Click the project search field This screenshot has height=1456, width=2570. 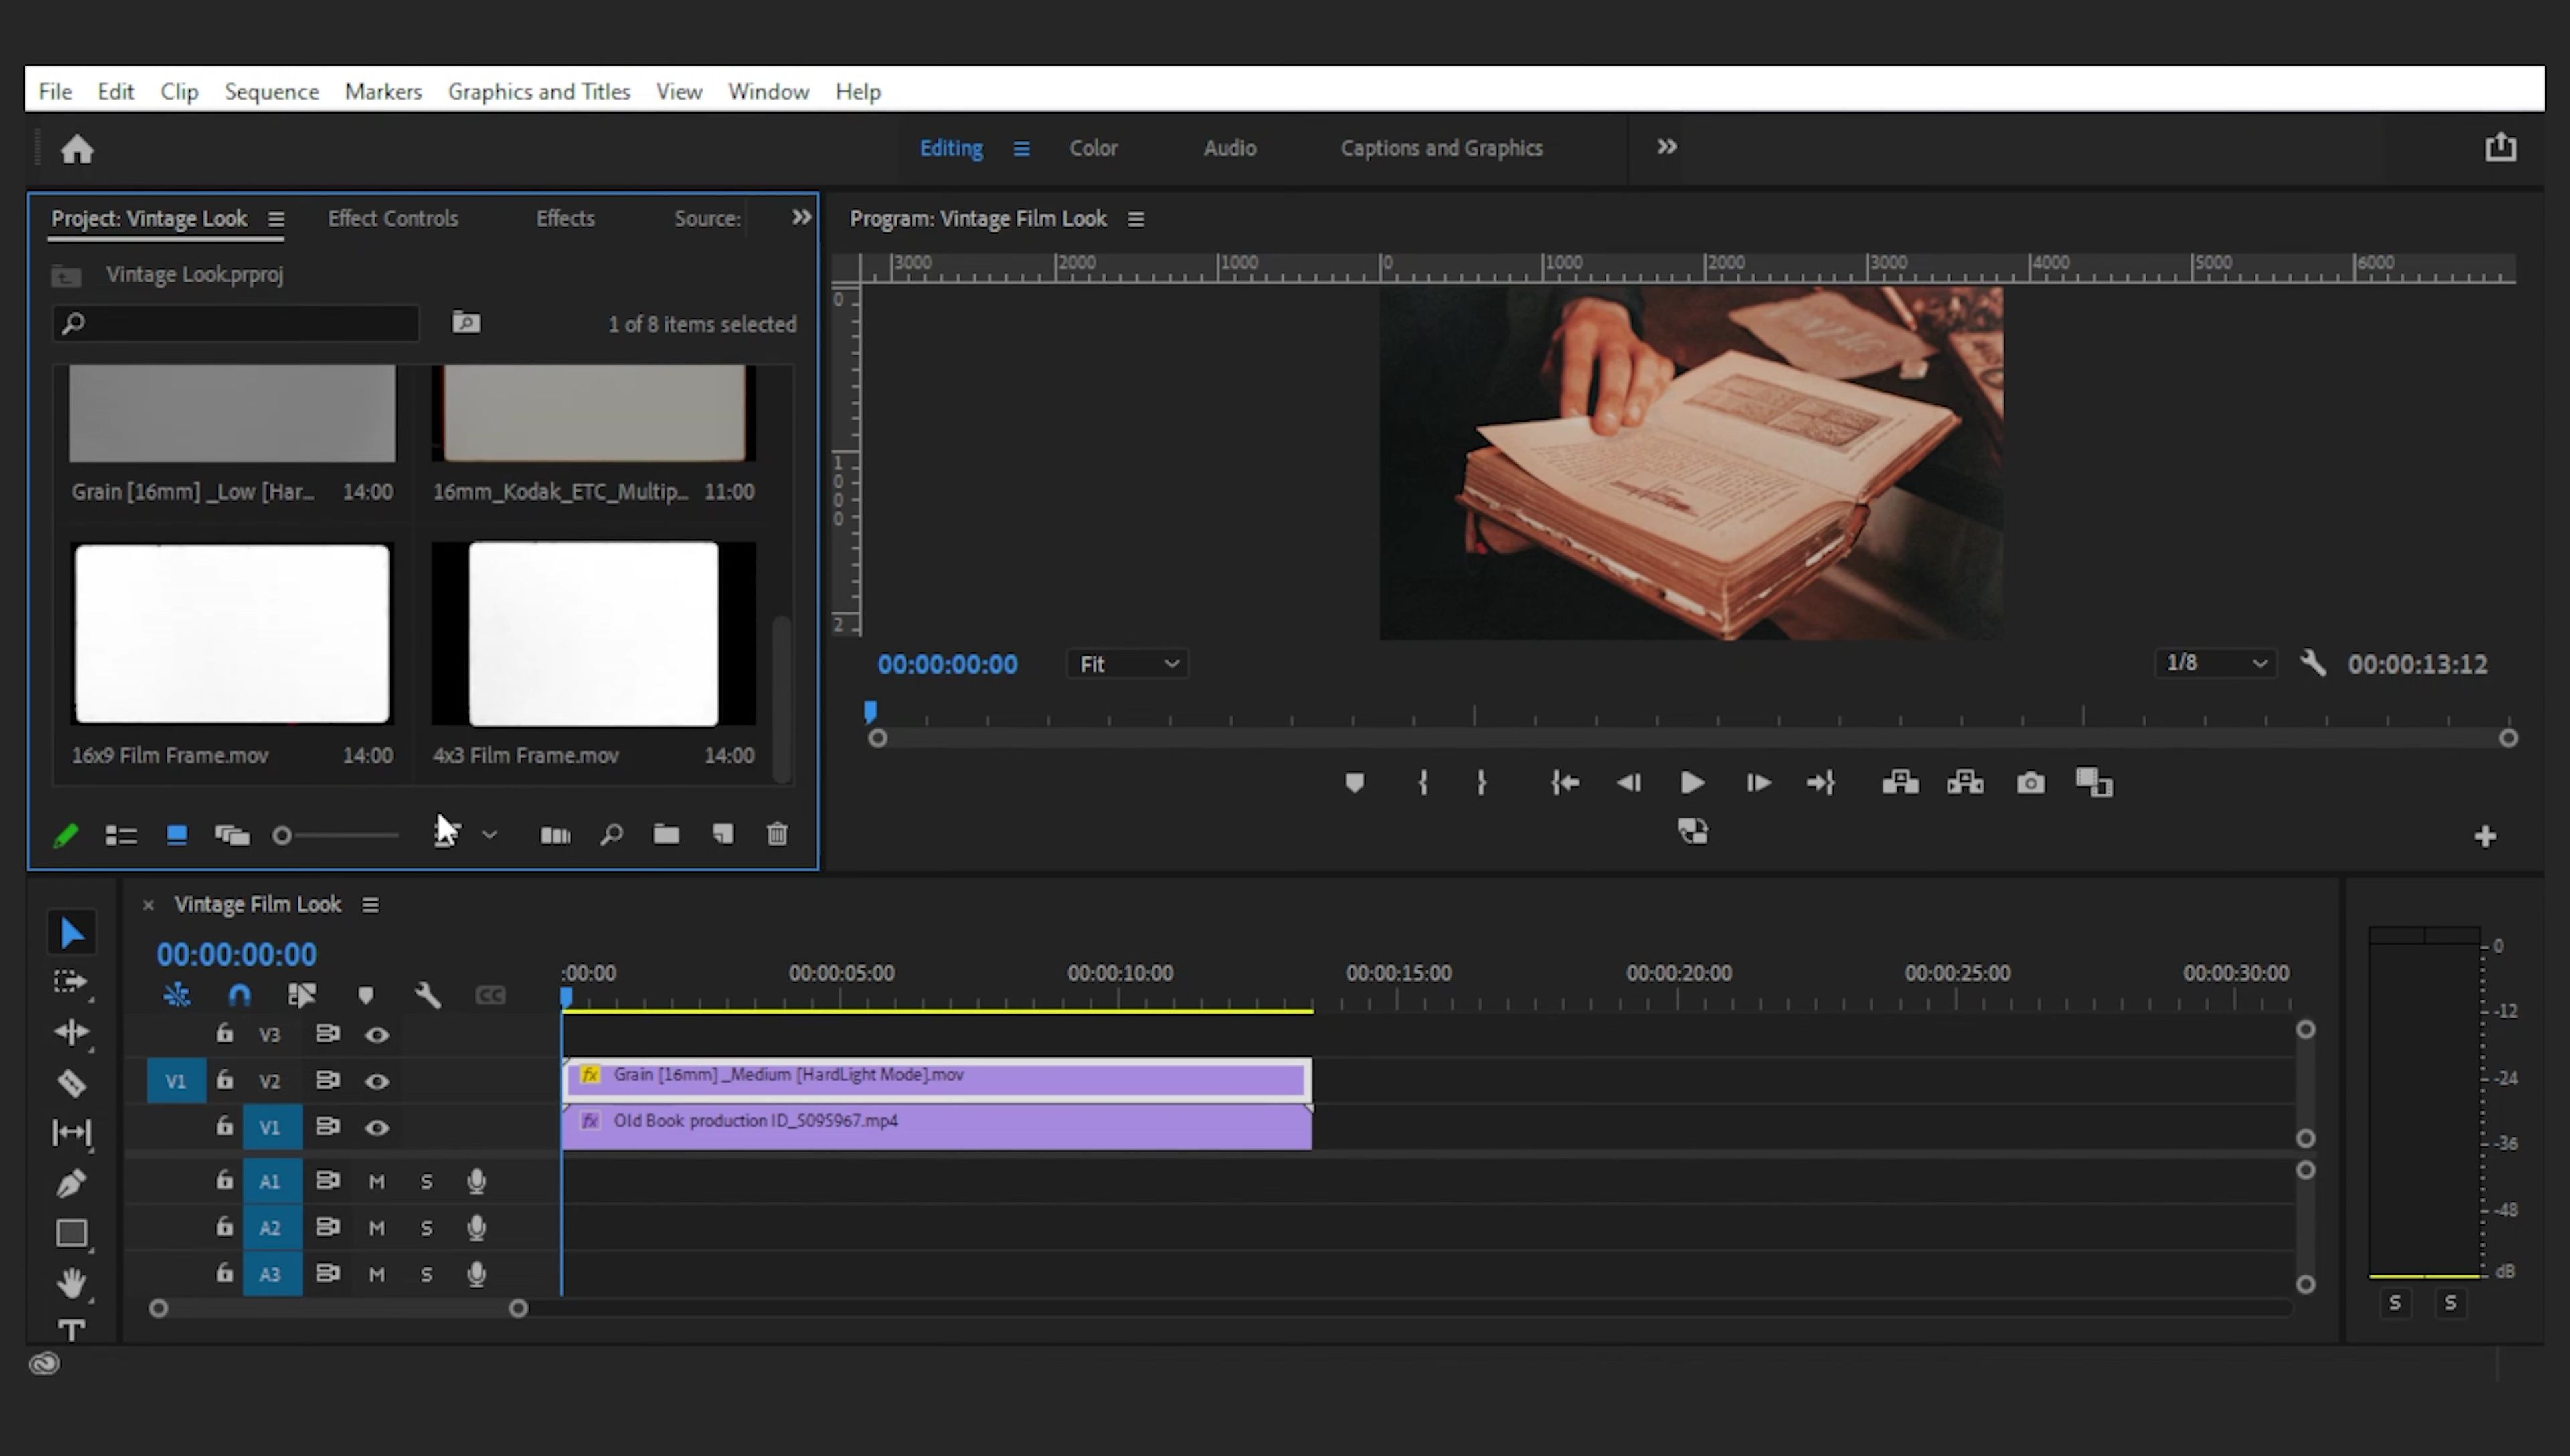point(236,323)
